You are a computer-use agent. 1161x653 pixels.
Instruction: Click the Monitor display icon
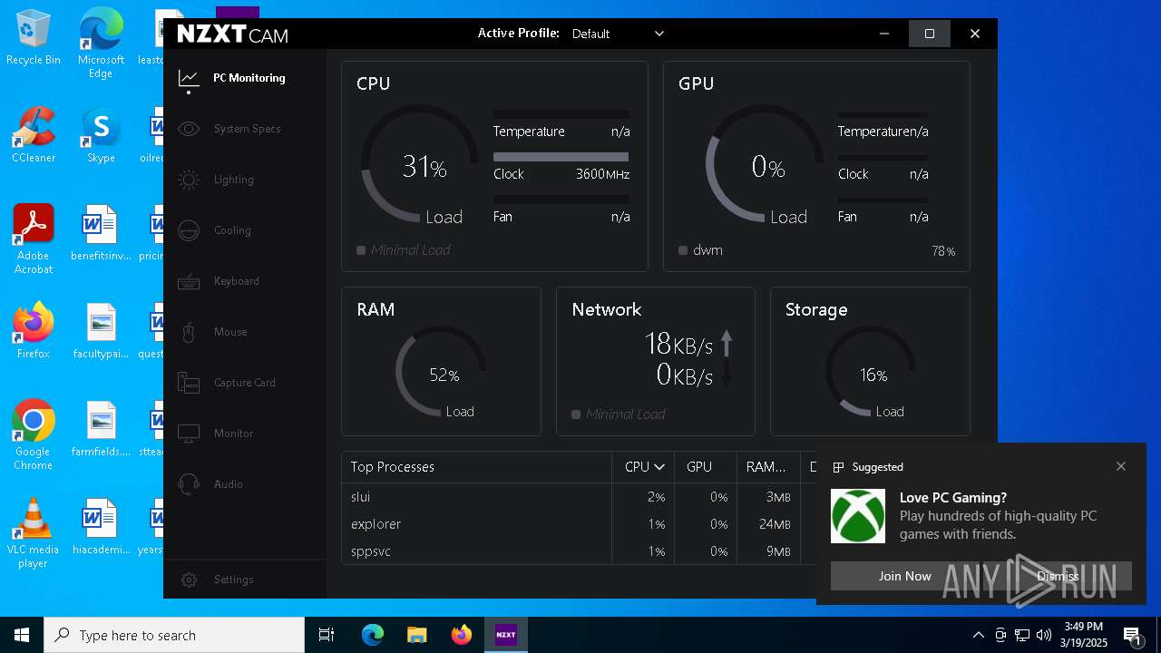(x=189, y=434)
